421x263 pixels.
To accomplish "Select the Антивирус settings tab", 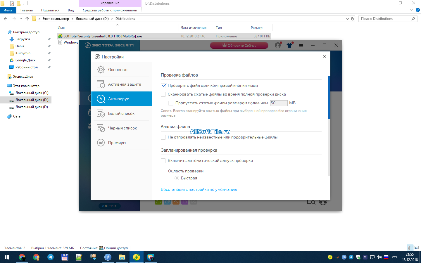I will [x=121, y=99].
